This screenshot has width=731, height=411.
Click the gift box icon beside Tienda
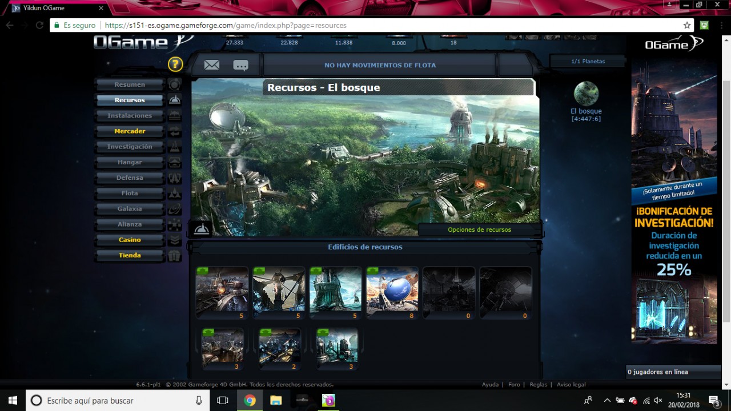pos(175,255)
